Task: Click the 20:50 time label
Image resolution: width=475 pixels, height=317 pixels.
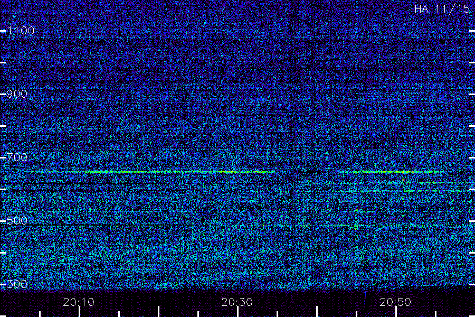Action: coord(395,302)
